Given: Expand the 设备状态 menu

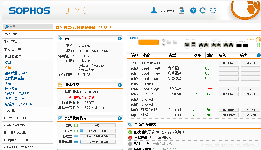Looking at the screenshot, I should coord(28,35).
